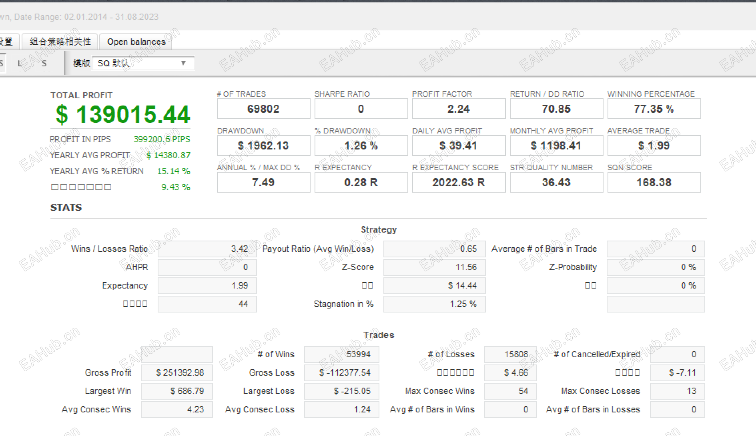The width and height of the screenshot is (756, 436).
Task: Click the R Expectancy box 0.28 R
Action: pyautogui.click(x=361, y=182)
